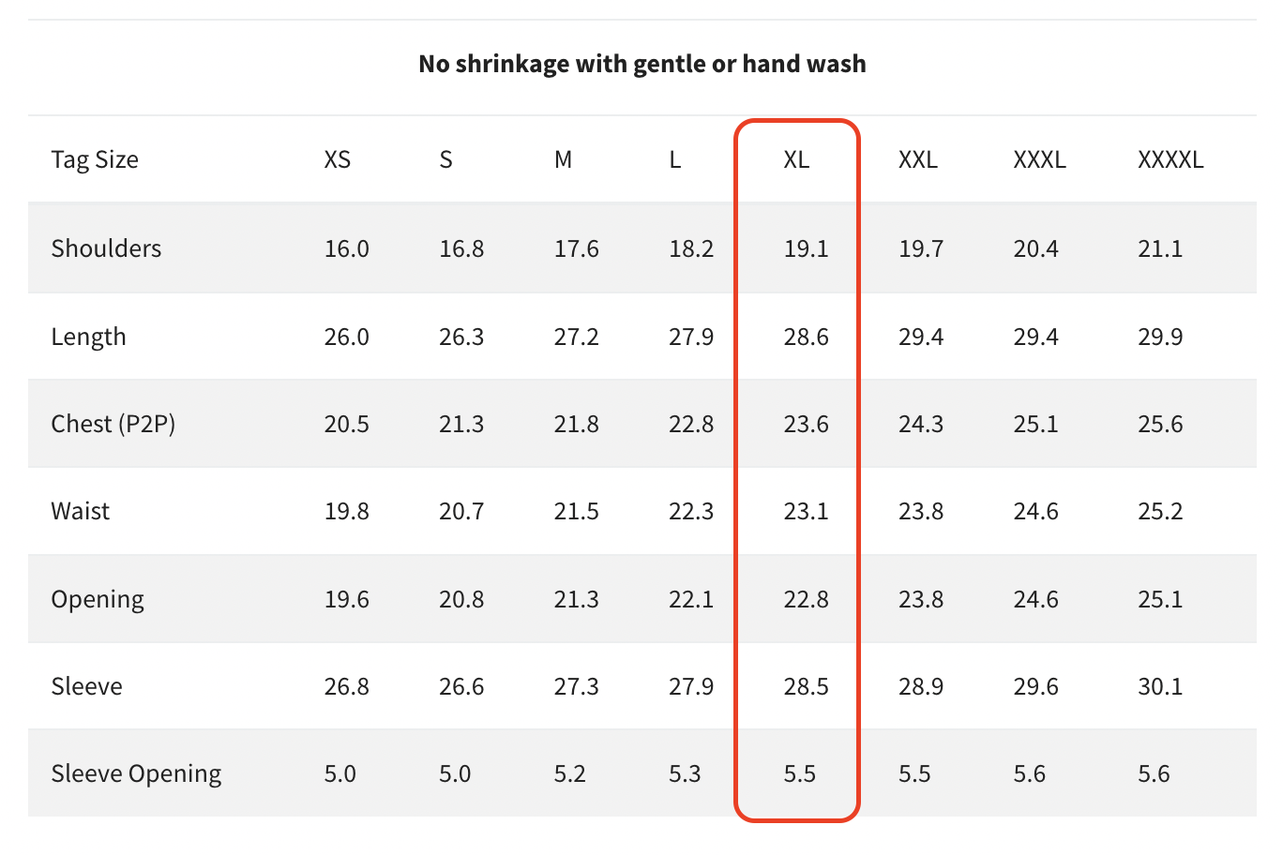Click the Waist row label
Image resolution: width=1283 pixels, height=855 pixels.
(x=81, y=511)
